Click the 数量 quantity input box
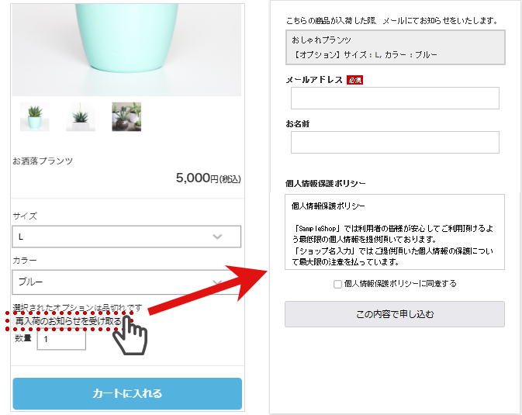This screenshot has width=522, height=415. point(61,340)
